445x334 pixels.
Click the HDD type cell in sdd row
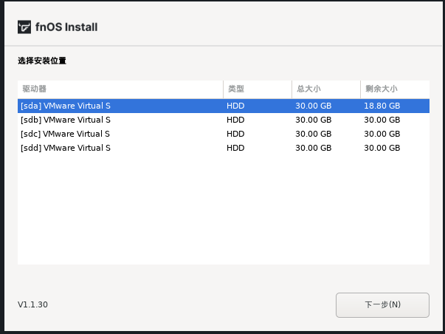point(235,148)
